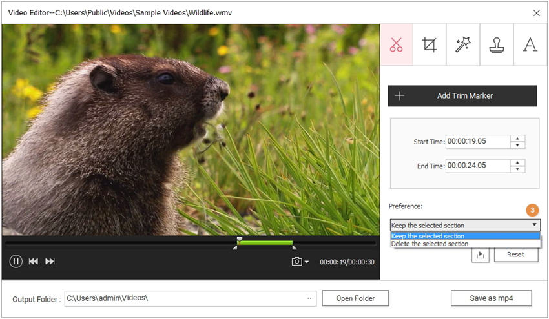Choose 'Delete the selected section' option
Image resolution: width=549 pixels, height=319 pixels.
coord(430,244)
